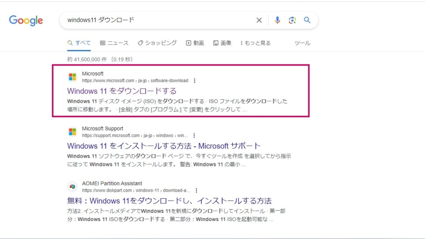Click the AOMEI Partition Assistant site name
425x239 pixels.
(x=112, y=183)
